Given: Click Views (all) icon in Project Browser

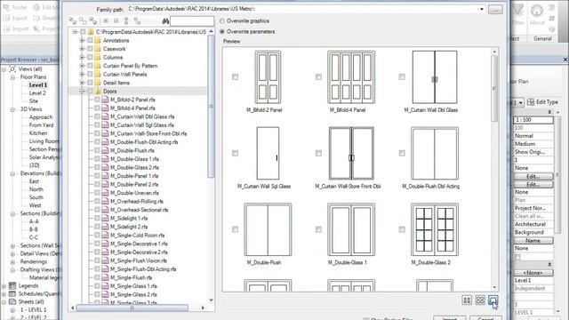Looking at the screenshot, I should click(x=12, y=69).
